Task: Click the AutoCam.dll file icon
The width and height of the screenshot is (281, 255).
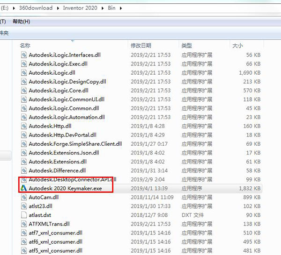Action: (24, 197)
